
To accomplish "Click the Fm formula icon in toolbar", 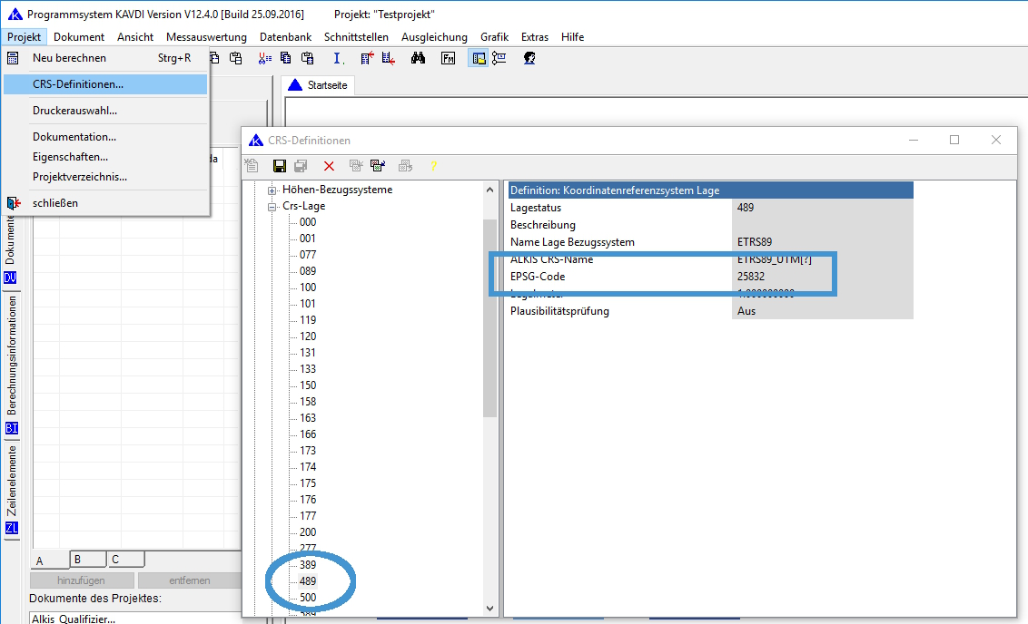I will pyautogui.click(x=449, y=58).
